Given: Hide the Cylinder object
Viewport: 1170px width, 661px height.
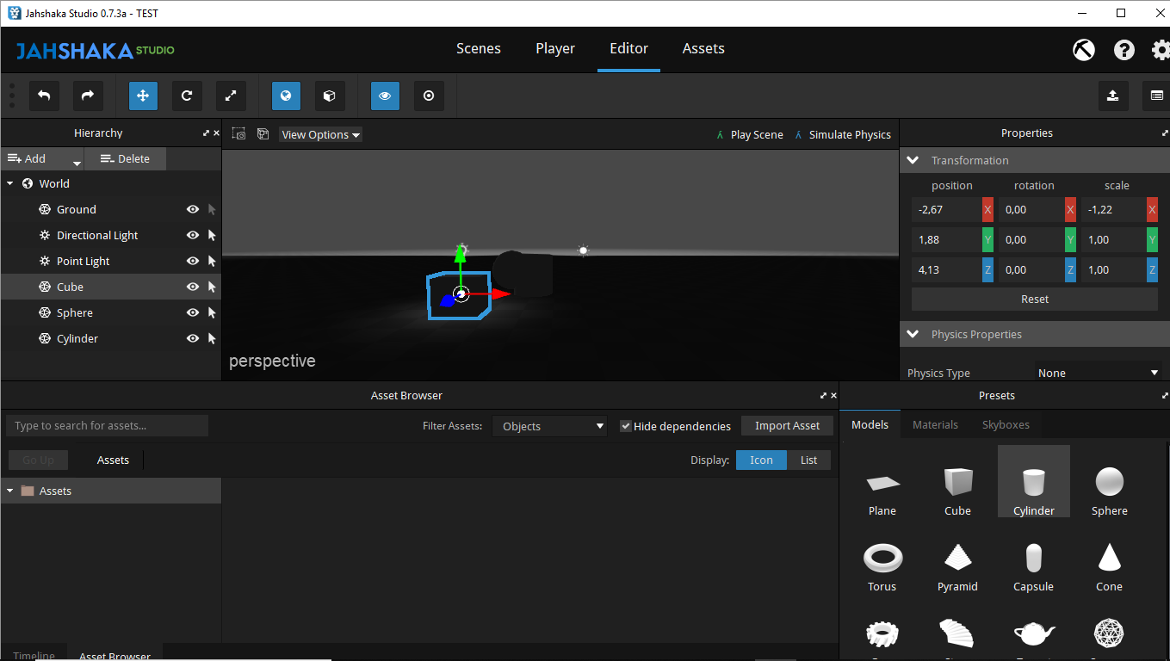Looking at the screenshot, I should pos(193,338).
